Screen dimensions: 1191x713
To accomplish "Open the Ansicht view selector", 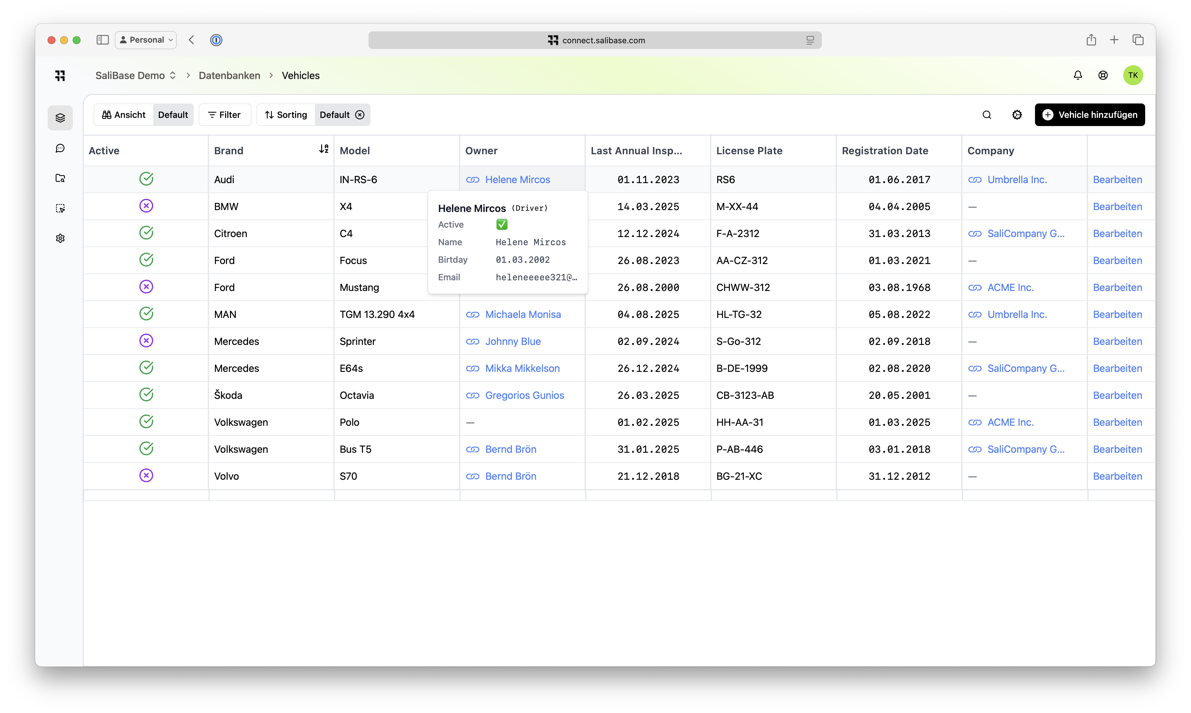I will (x=124, y=115).
